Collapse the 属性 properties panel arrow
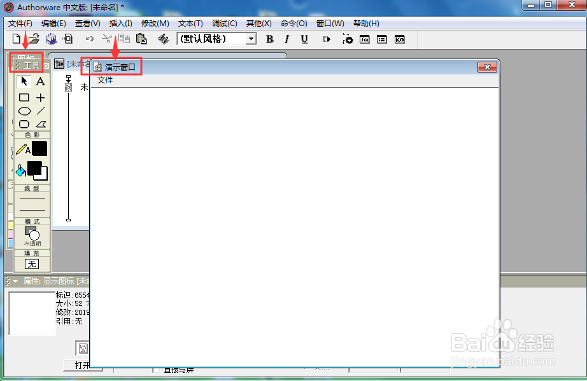The image size is (587, 381). [x=15, y=281]
